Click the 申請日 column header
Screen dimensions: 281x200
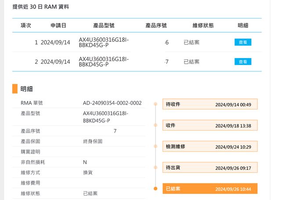pos(58,25)
